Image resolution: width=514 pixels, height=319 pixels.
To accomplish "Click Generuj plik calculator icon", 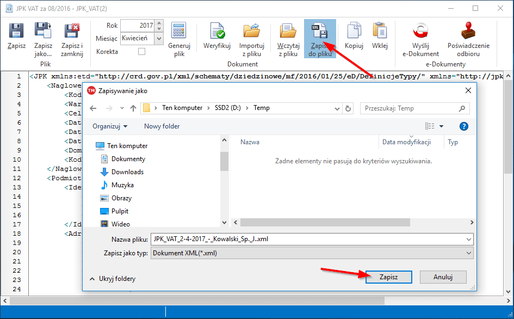I will click(179, 31).
